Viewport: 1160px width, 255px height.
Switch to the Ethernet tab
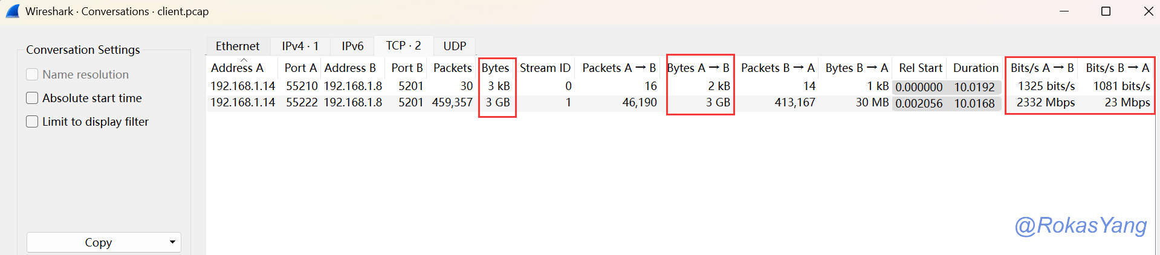[x=238, y=46]
